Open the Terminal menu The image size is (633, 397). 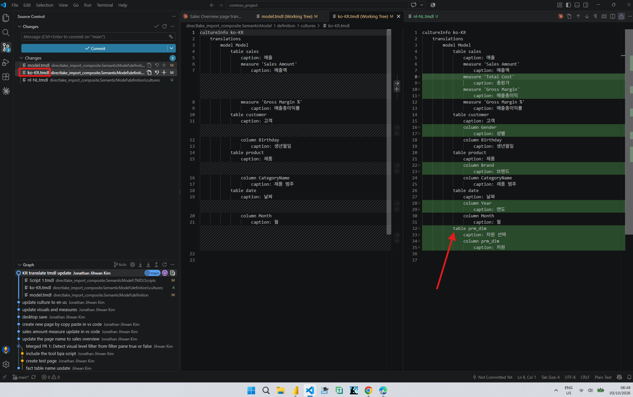[x=105, y=5]
